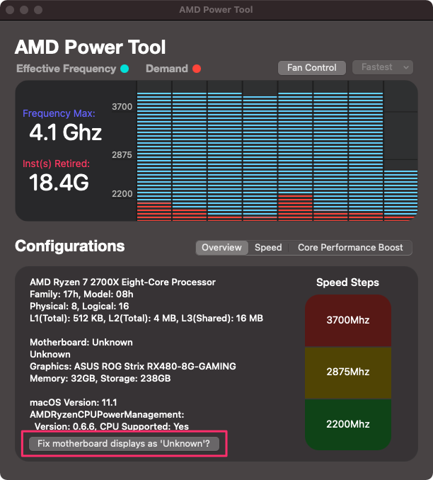The image size is (433, 480).
Task: Select the green 2200Mhz speed step
Action: click(347, 424)
